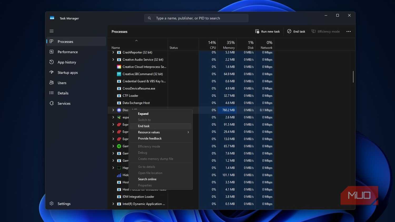The image size is (395, 222).
Task: Click the Services puzzle icon
Action: [x=52, y=103]
